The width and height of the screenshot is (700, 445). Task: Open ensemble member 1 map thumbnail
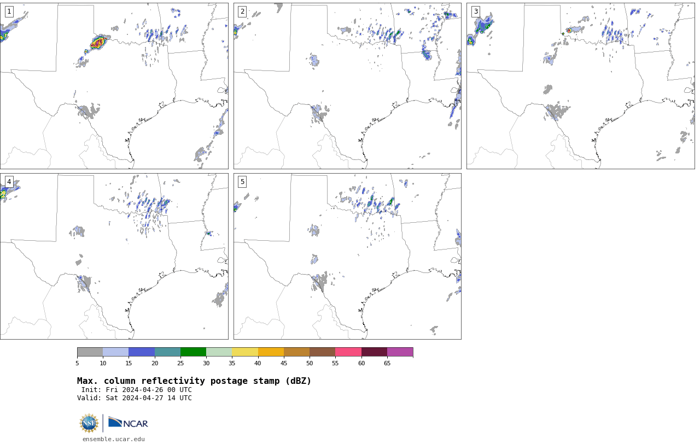(x=114, y=86)
